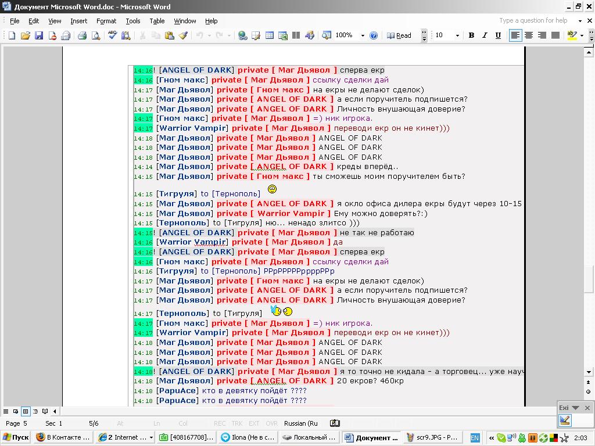The width and height of the screenshot is (595, 446).
Task: Open the Tools menu
Action: (133, 21)
